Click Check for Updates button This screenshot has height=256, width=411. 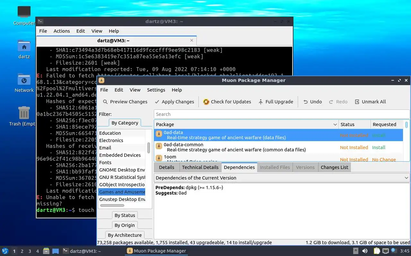[227, 102]
